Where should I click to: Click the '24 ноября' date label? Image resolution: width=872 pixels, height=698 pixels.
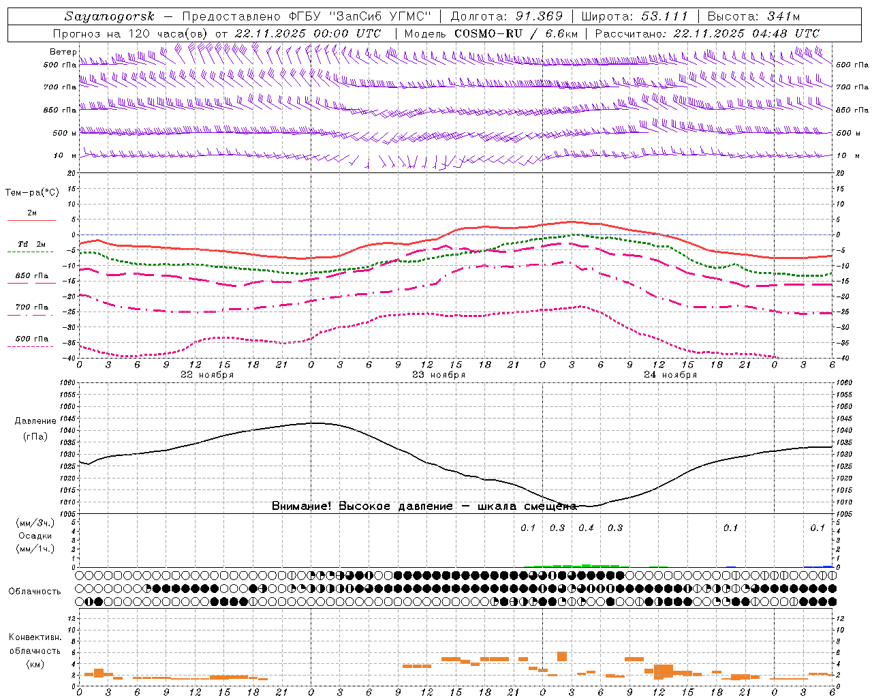tap(670, 375)
